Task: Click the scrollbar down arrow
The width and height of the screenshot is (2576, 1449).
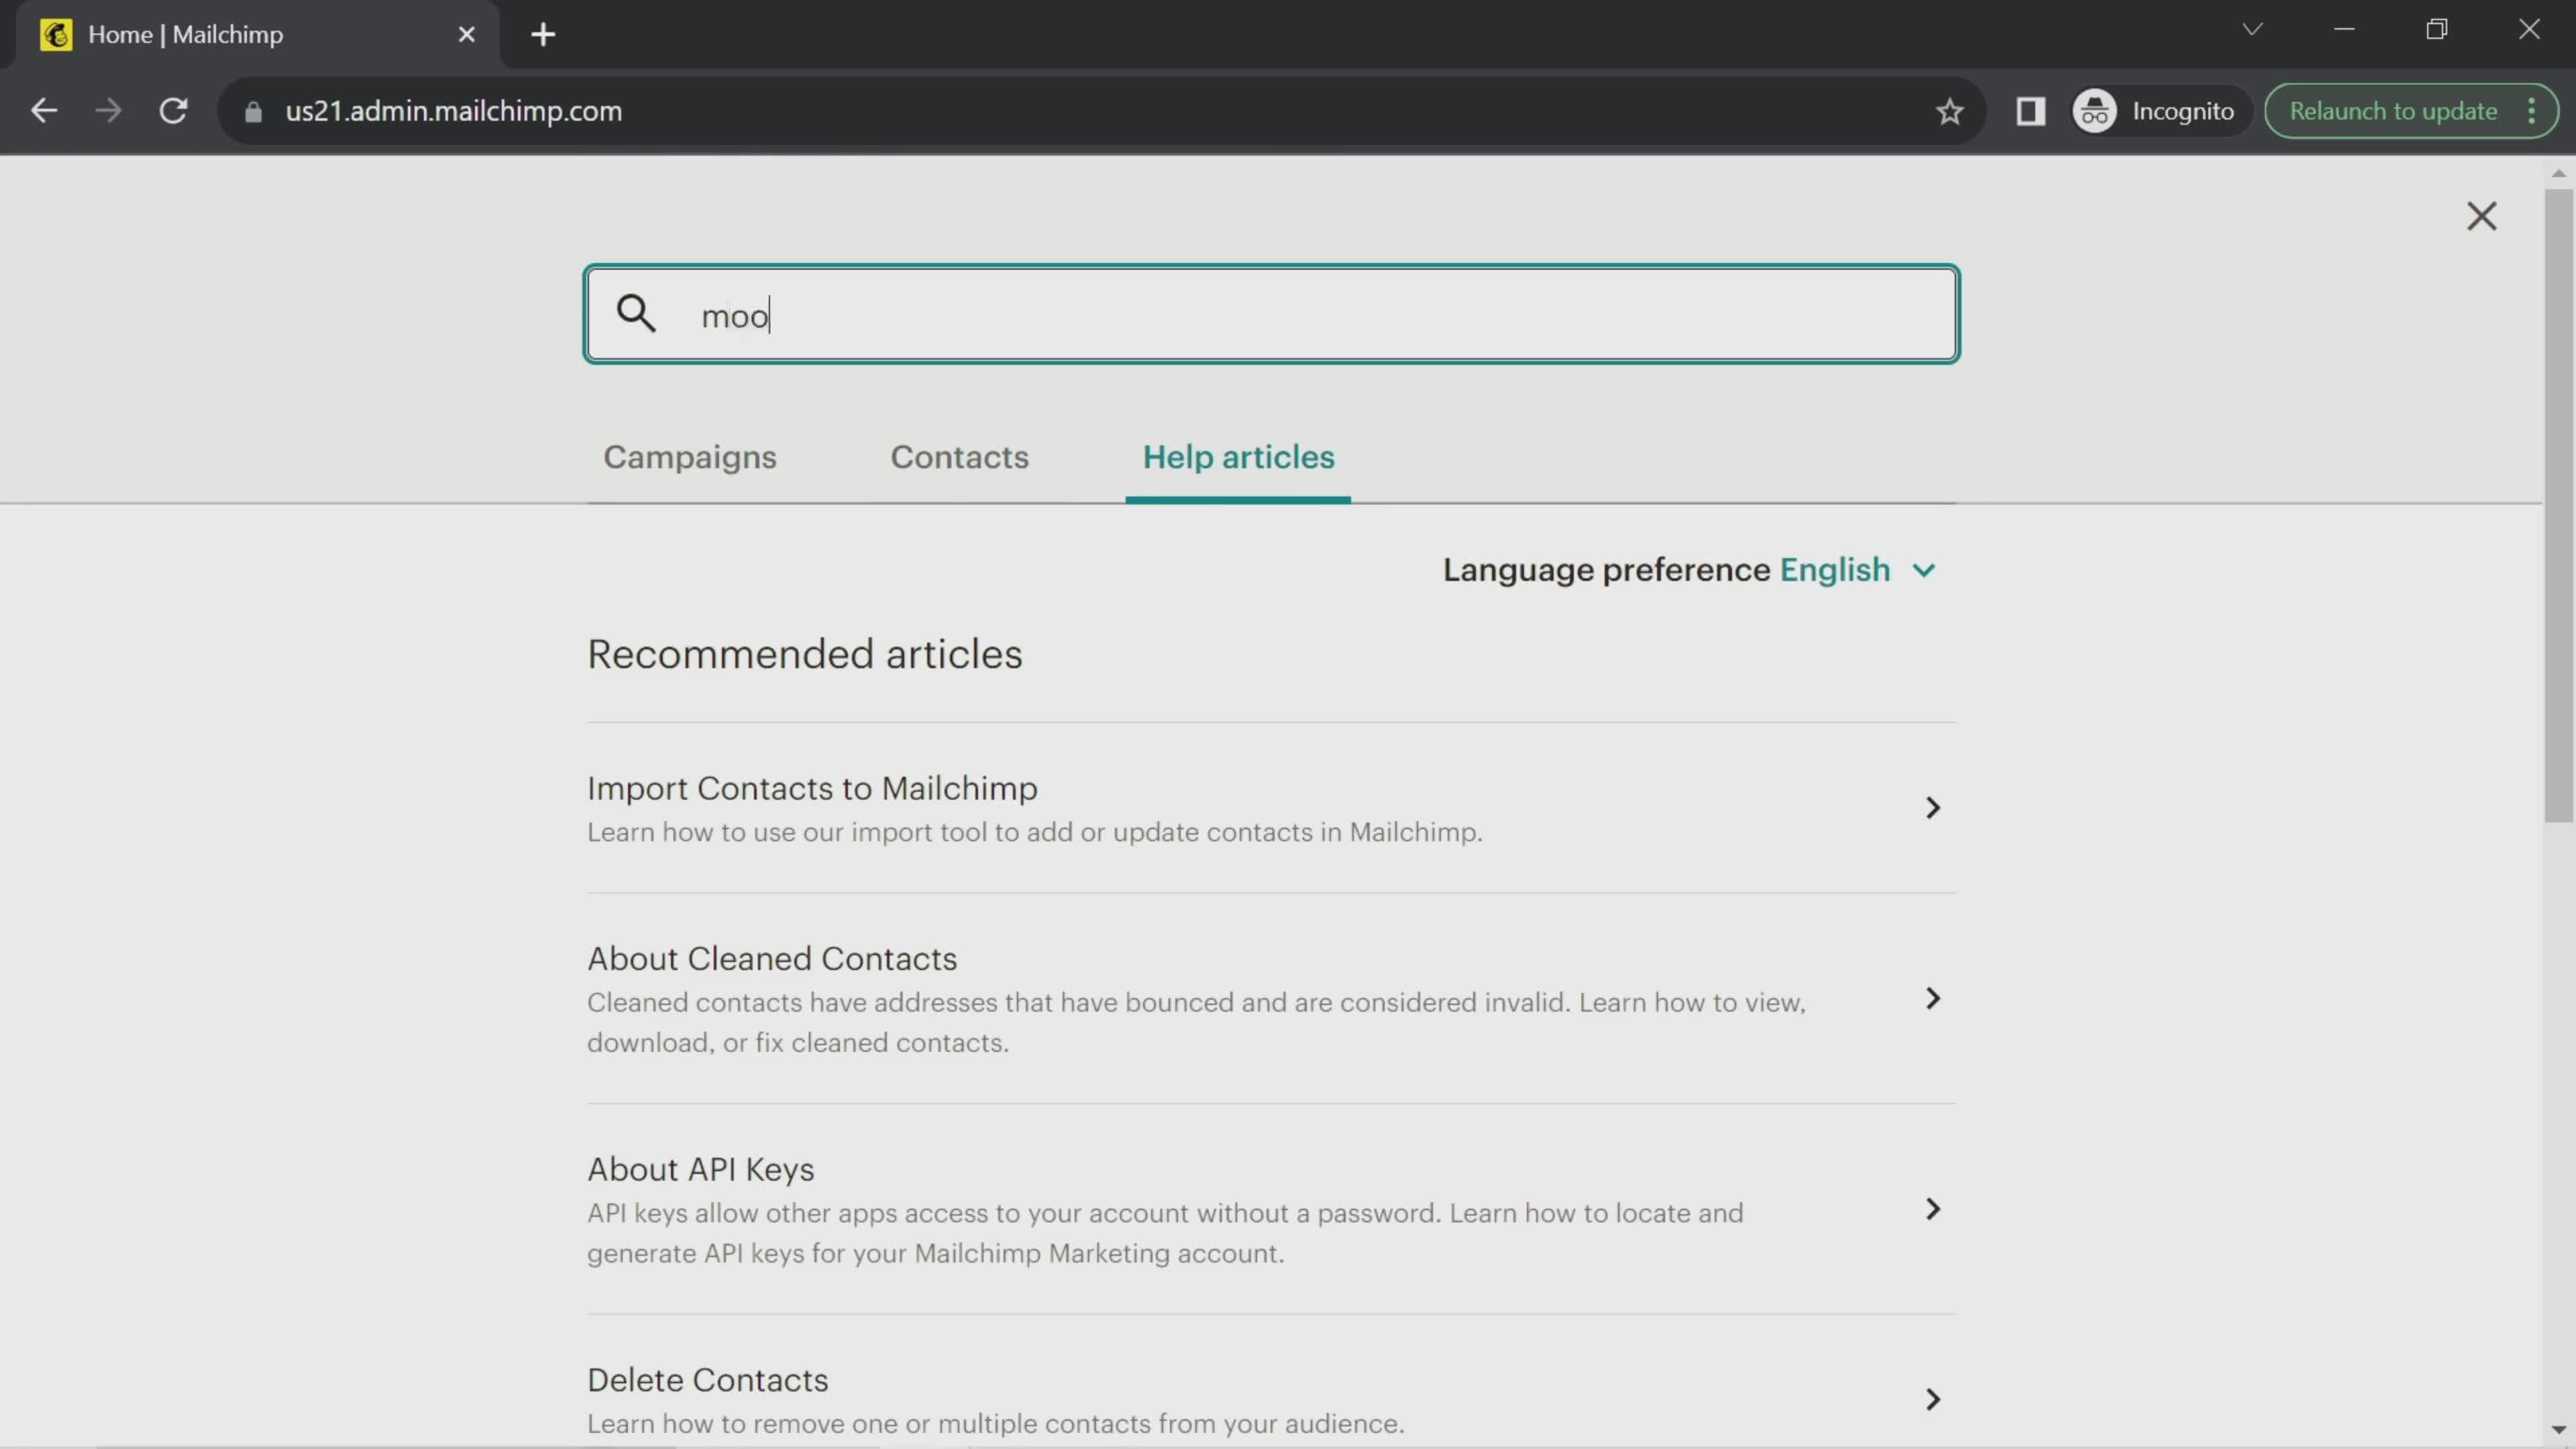Action: 2558,1430
